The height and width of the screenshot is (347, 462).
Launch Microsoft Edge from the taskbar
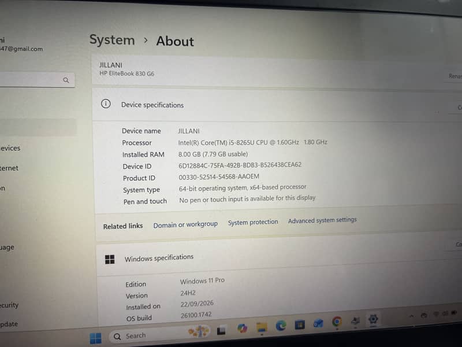(x=281, y=326)
